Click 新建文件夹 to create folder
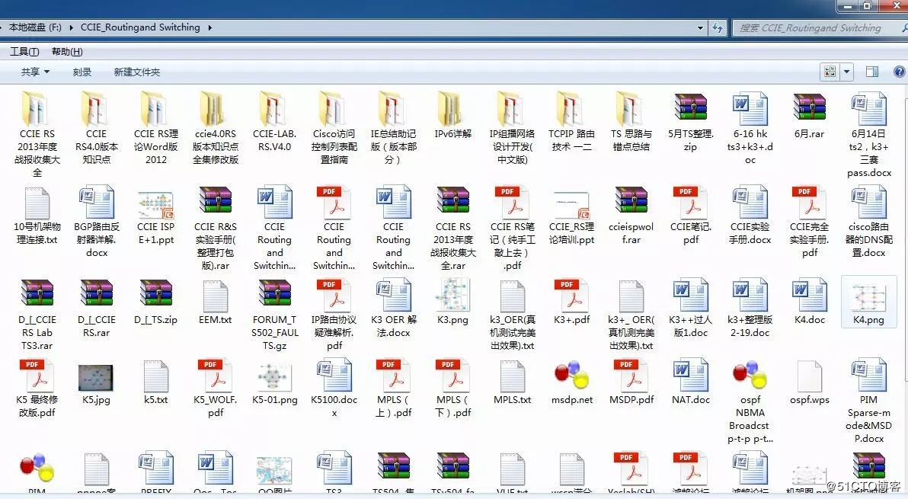The height and width of the screenshot is (499, 908). pos(136,72)
